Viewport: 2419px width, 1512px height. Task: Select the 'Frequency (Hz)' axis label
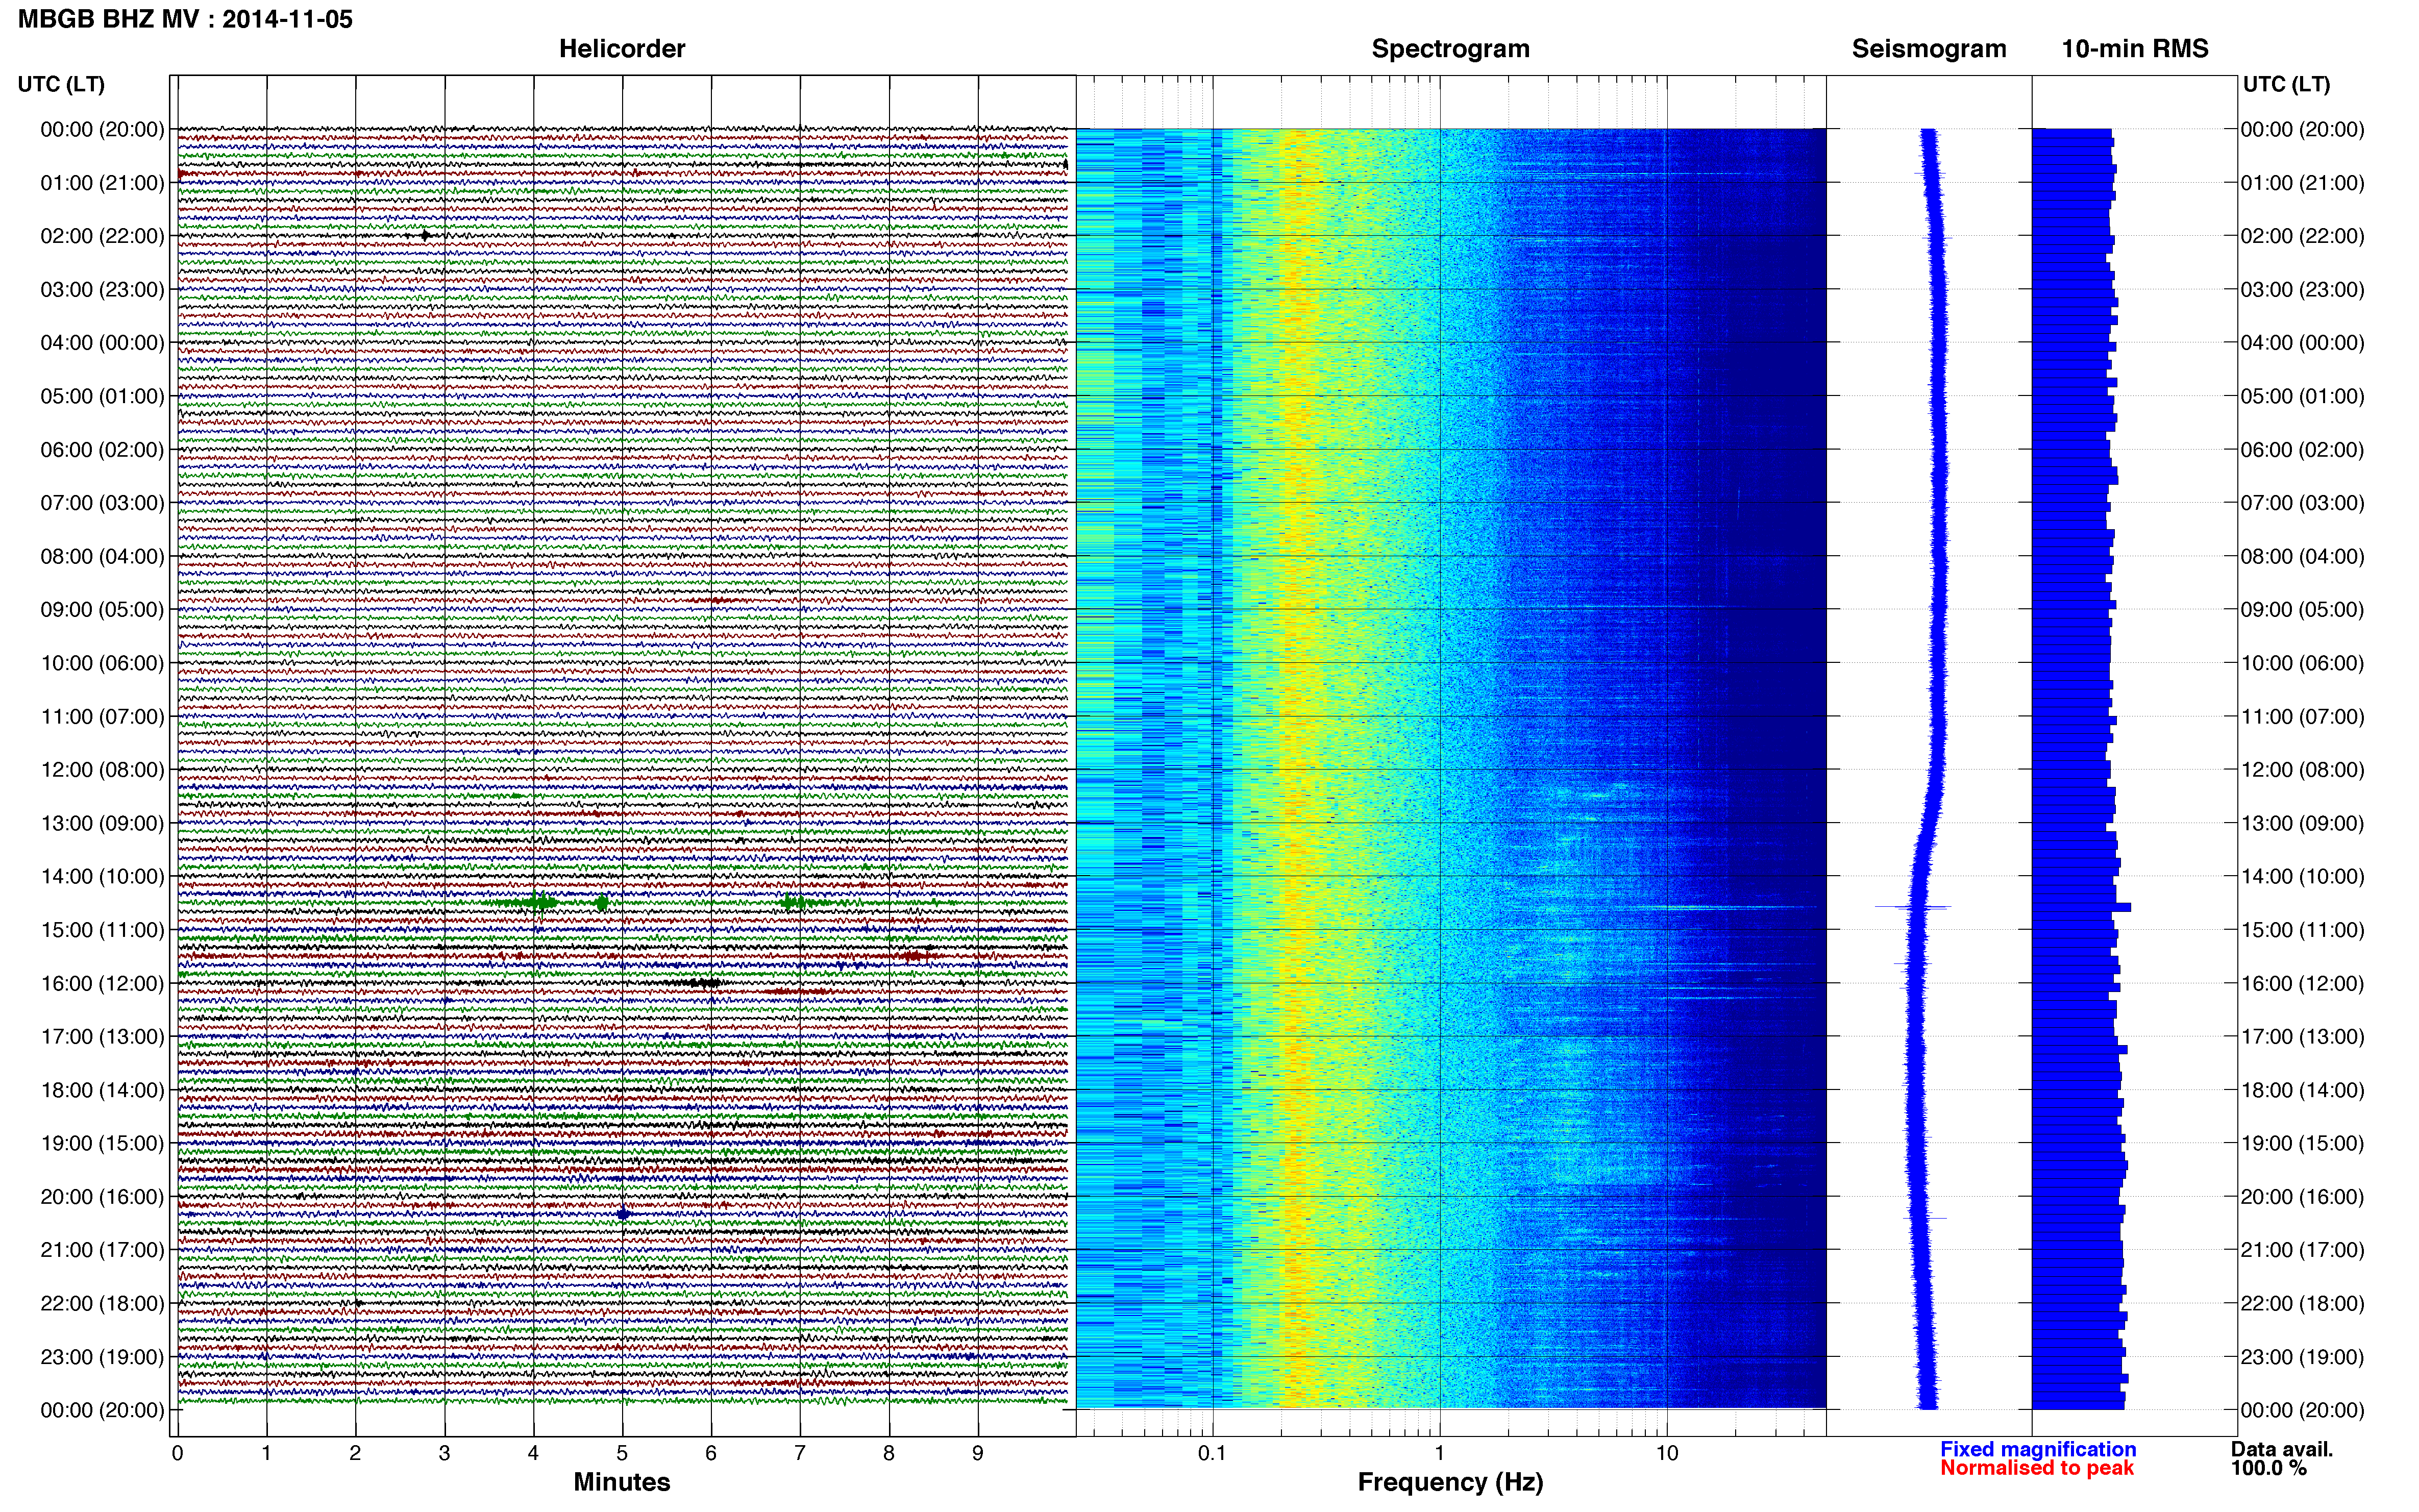[1450, 1482]
